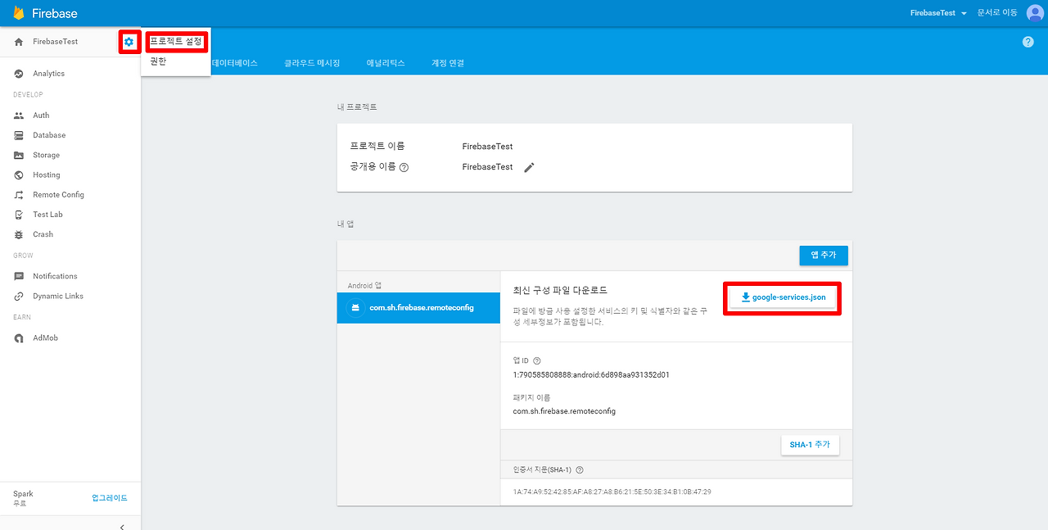Click the home icon beside FirebaseTest
The image size is (1048, 530).
tap(19, 42)
